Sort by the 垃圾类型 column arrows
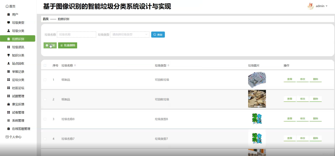 [168, 66]
